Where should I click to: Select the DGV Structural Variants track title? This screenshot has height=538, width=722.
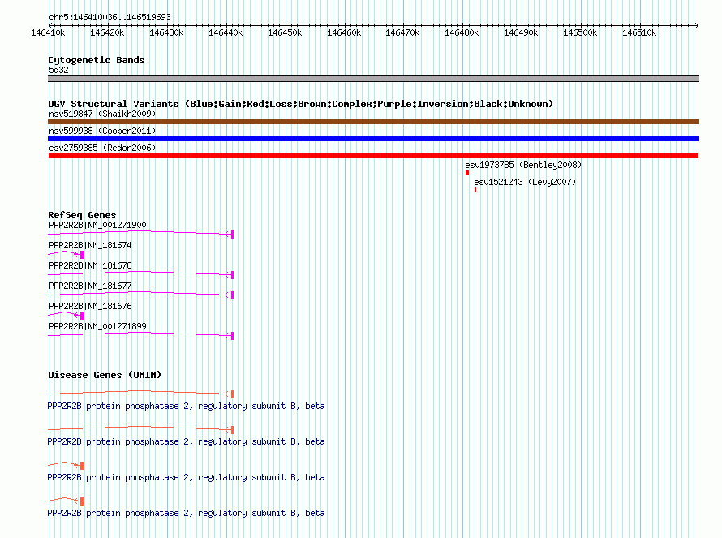pos(300,104)
